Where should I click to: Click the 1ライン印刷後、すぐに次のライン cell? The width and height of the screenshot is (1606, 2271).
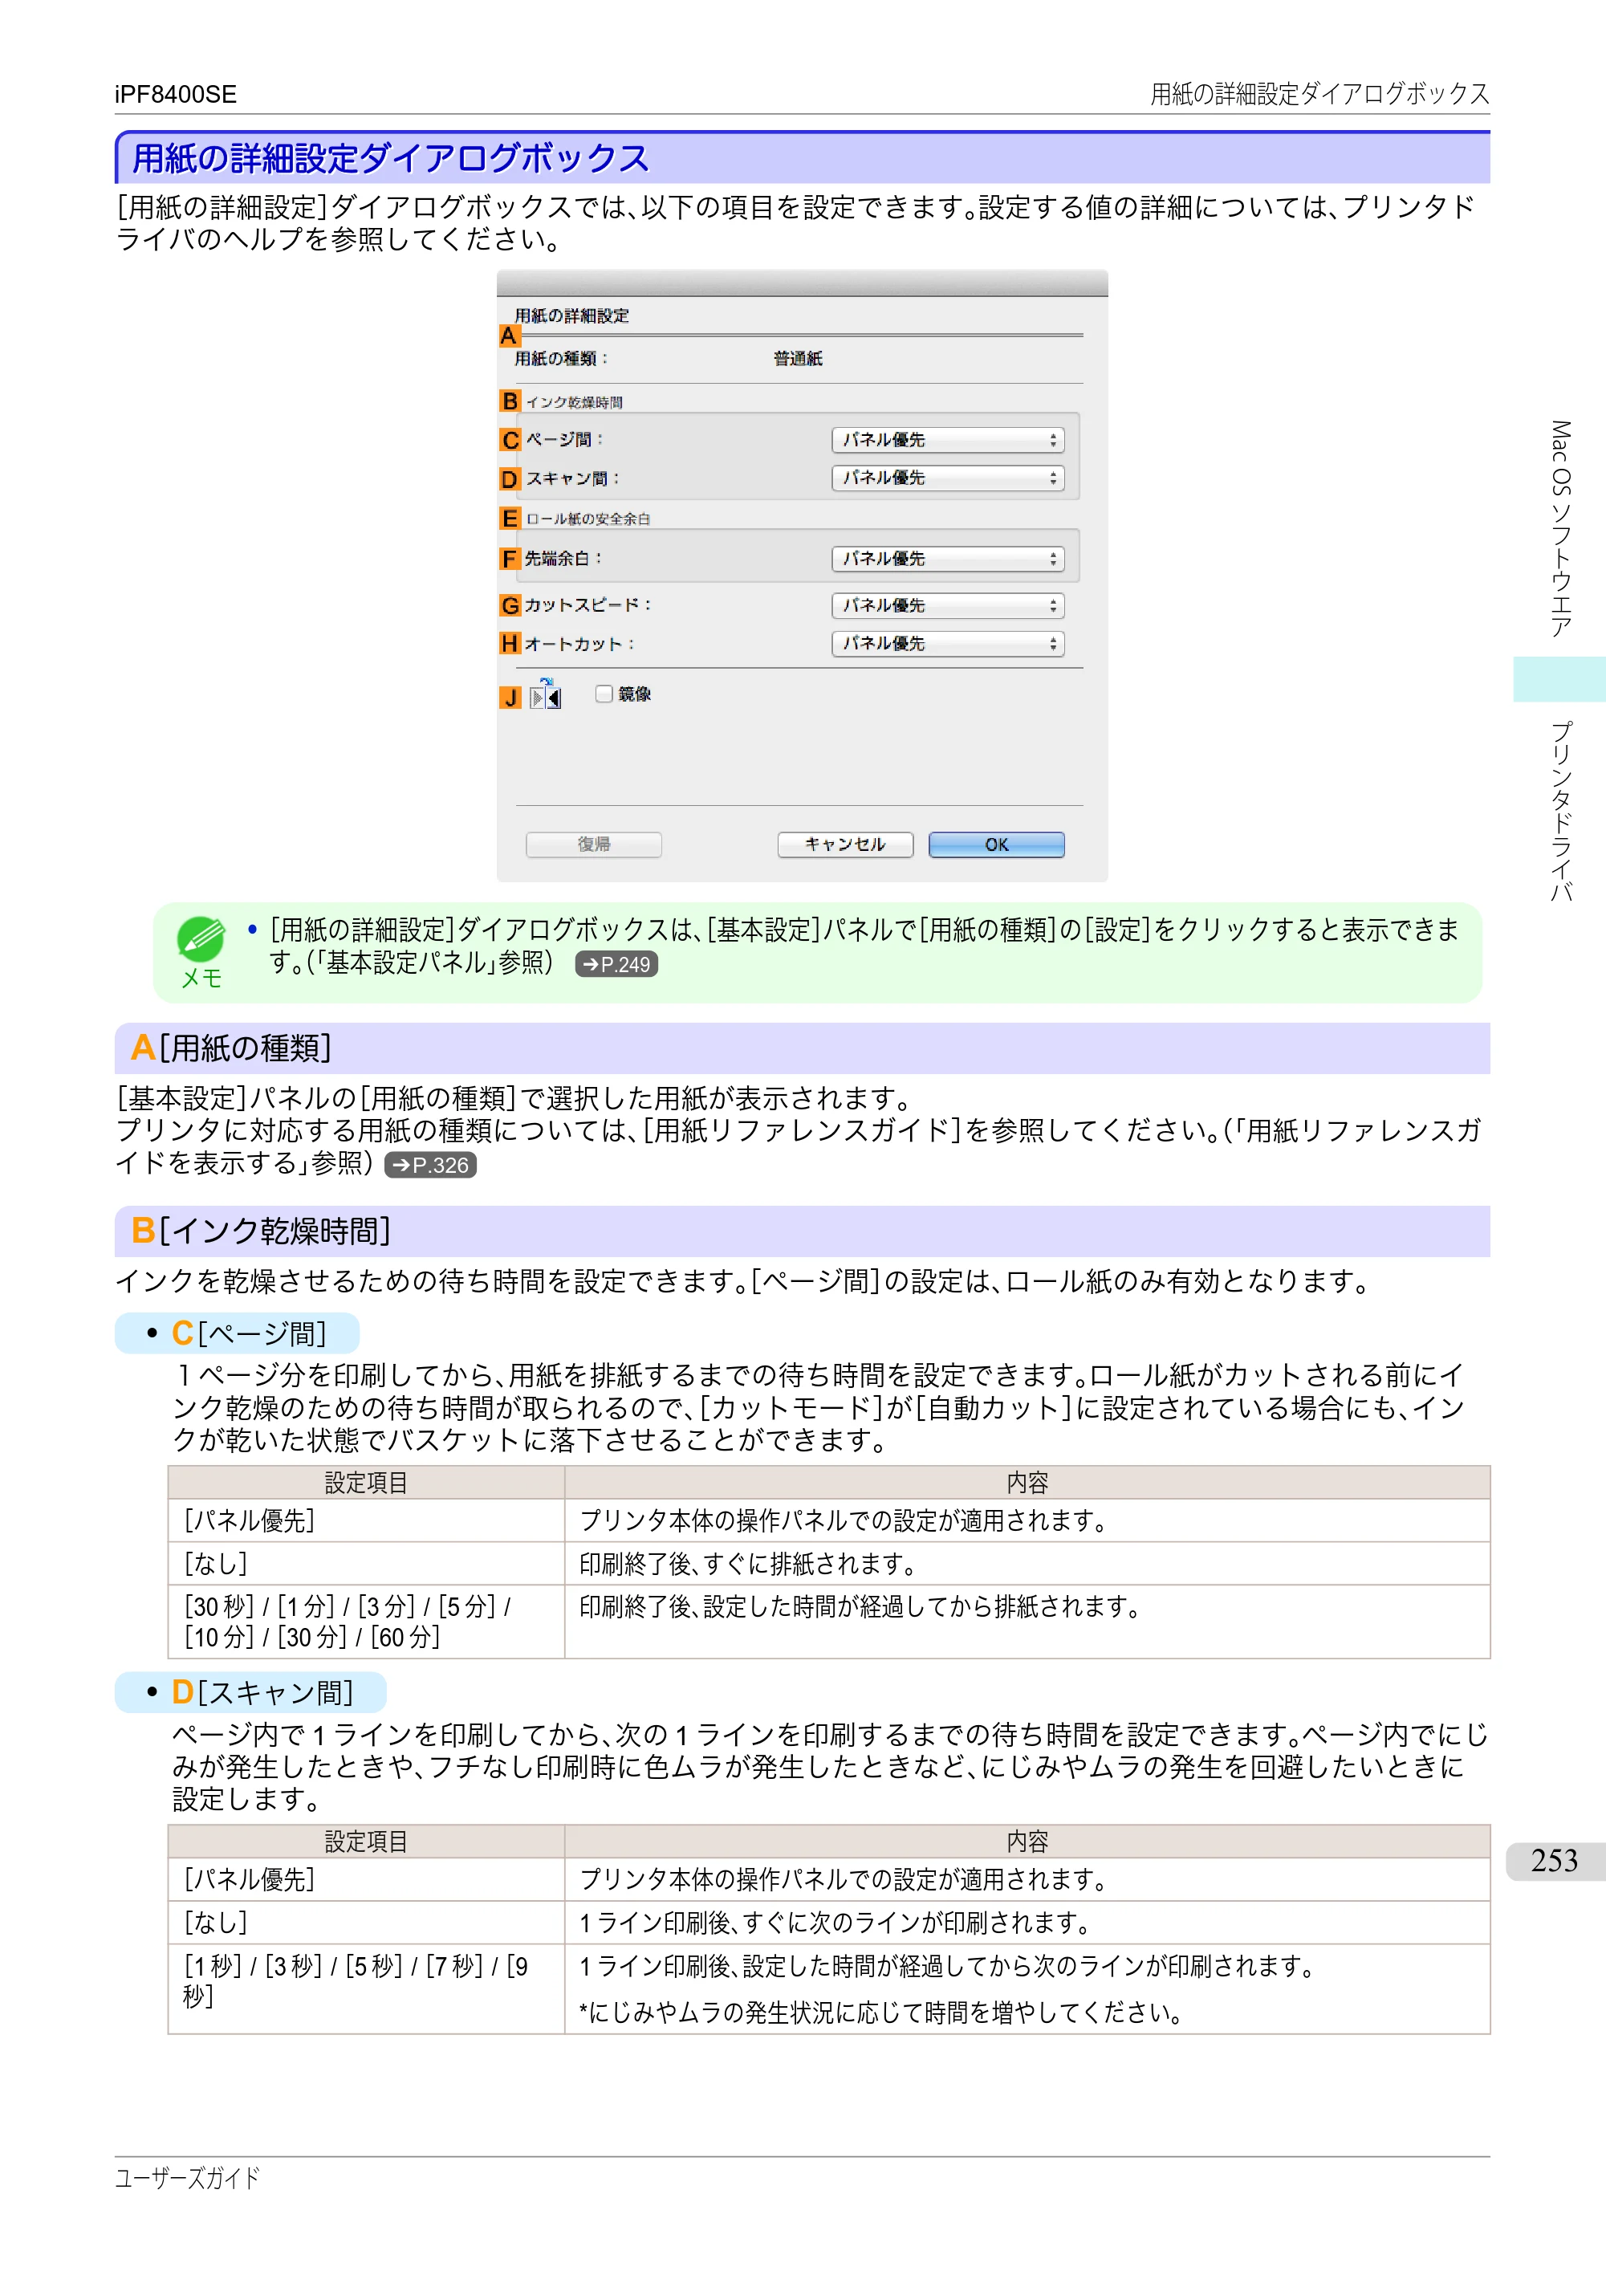[x=1027, y=1923]
